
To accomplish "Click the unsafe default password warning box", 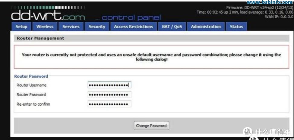I will click(151, 57).
